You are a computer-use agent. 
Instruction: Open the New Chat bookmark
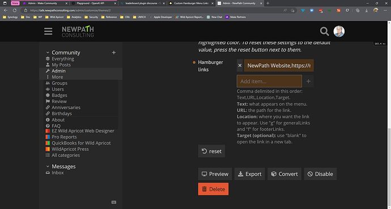pyautogui.click(x=214, y=17)
